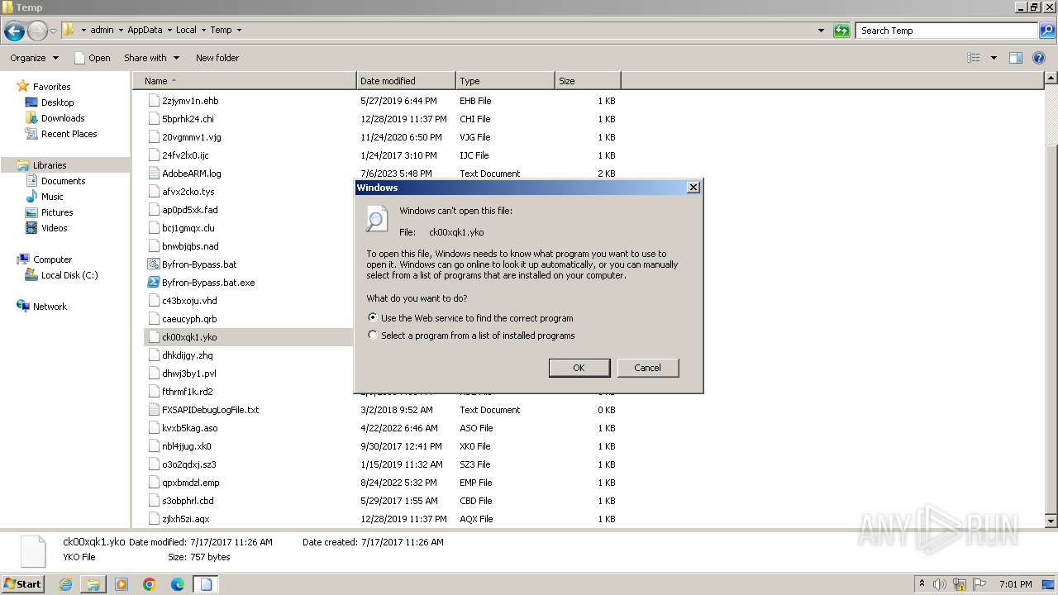Click New folder in toolbar

pos(217,58)
